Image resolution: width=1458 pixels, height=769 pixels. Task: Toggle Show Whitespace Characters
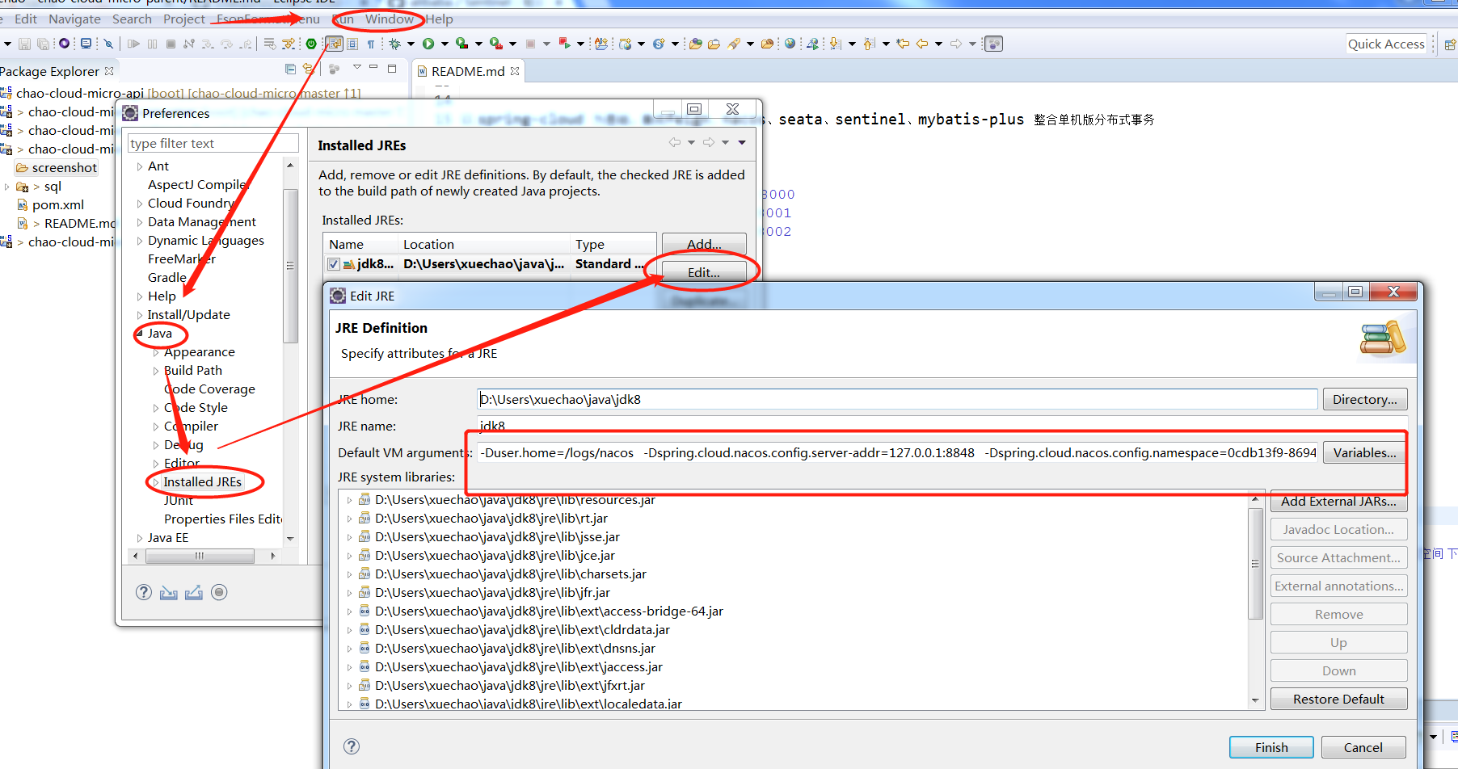tap(371, 44)
